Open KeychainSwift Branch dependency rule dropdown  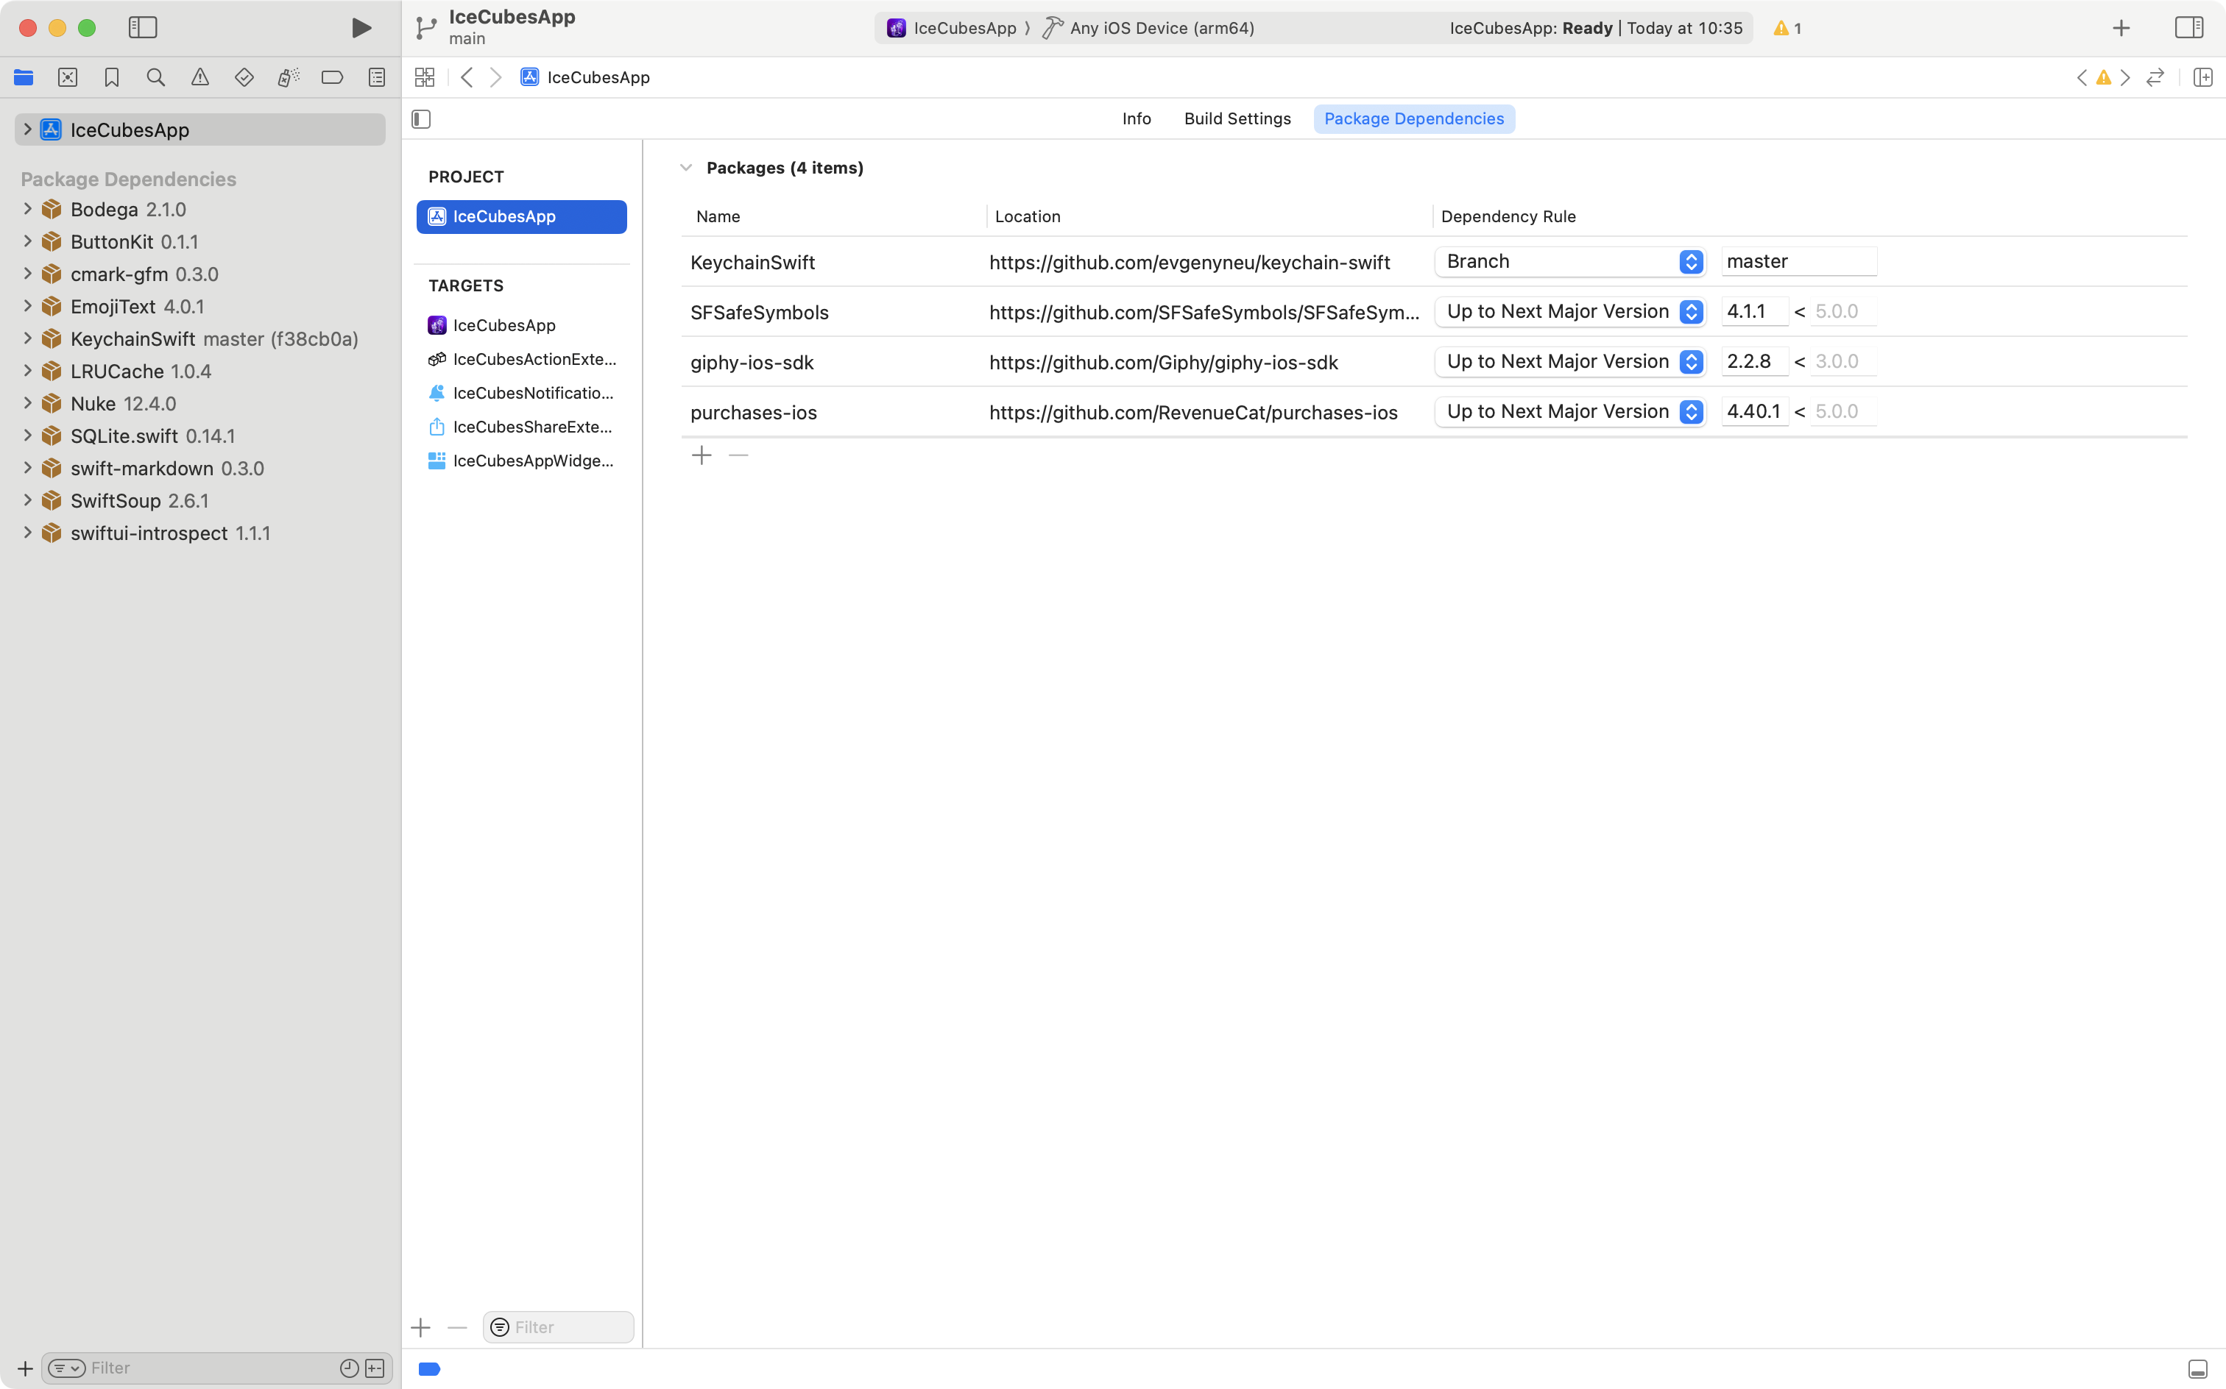click(1570, 262)
